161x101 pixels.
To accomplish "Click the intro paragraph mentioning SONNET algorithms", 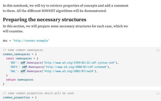I will (x=65, y=8).
